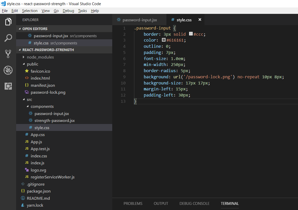Click the info icon next to README.md
This screenshot has height=210, width=298.
[x=23, y=198]
